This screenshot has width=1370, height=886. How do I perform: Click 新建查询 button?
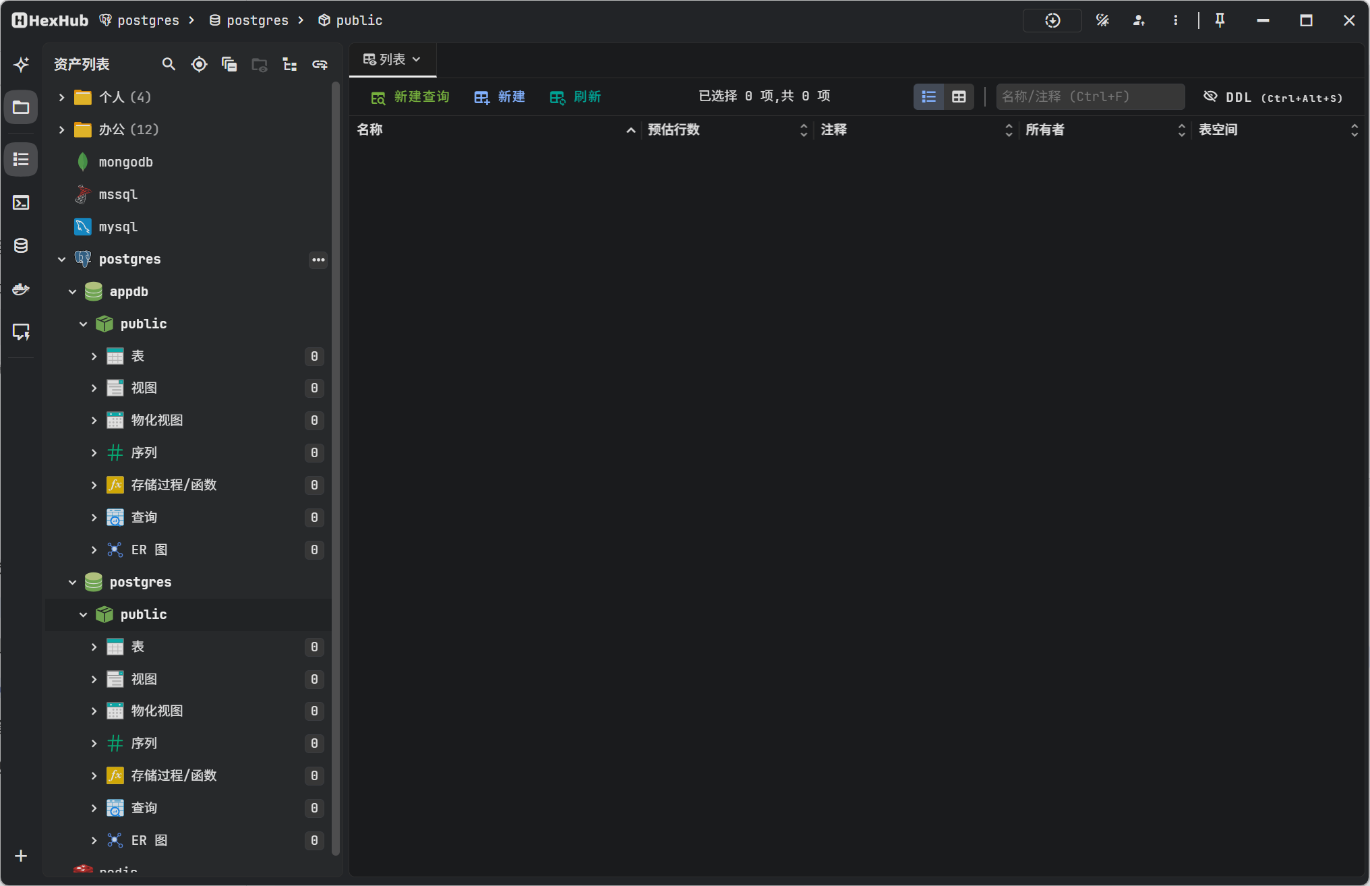tap(410, 96)
